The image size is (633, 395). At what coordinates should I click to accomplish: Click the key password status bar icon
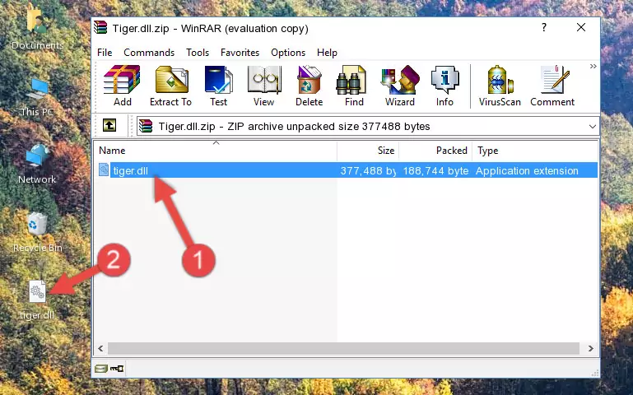coord(117,368)
